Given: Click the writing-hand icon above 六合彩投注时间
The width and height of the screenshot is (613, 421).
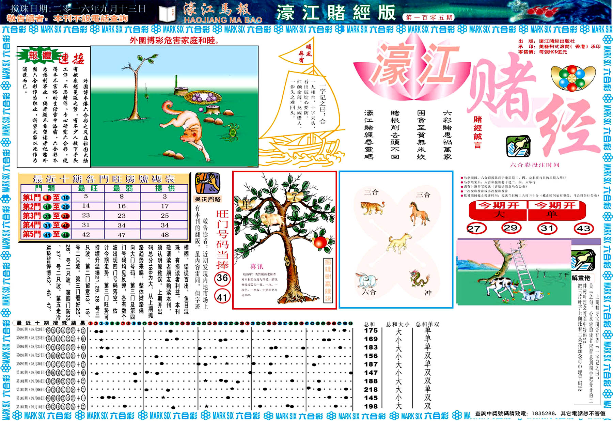Looking at the screenshot, I should click(x=518, y=146).
